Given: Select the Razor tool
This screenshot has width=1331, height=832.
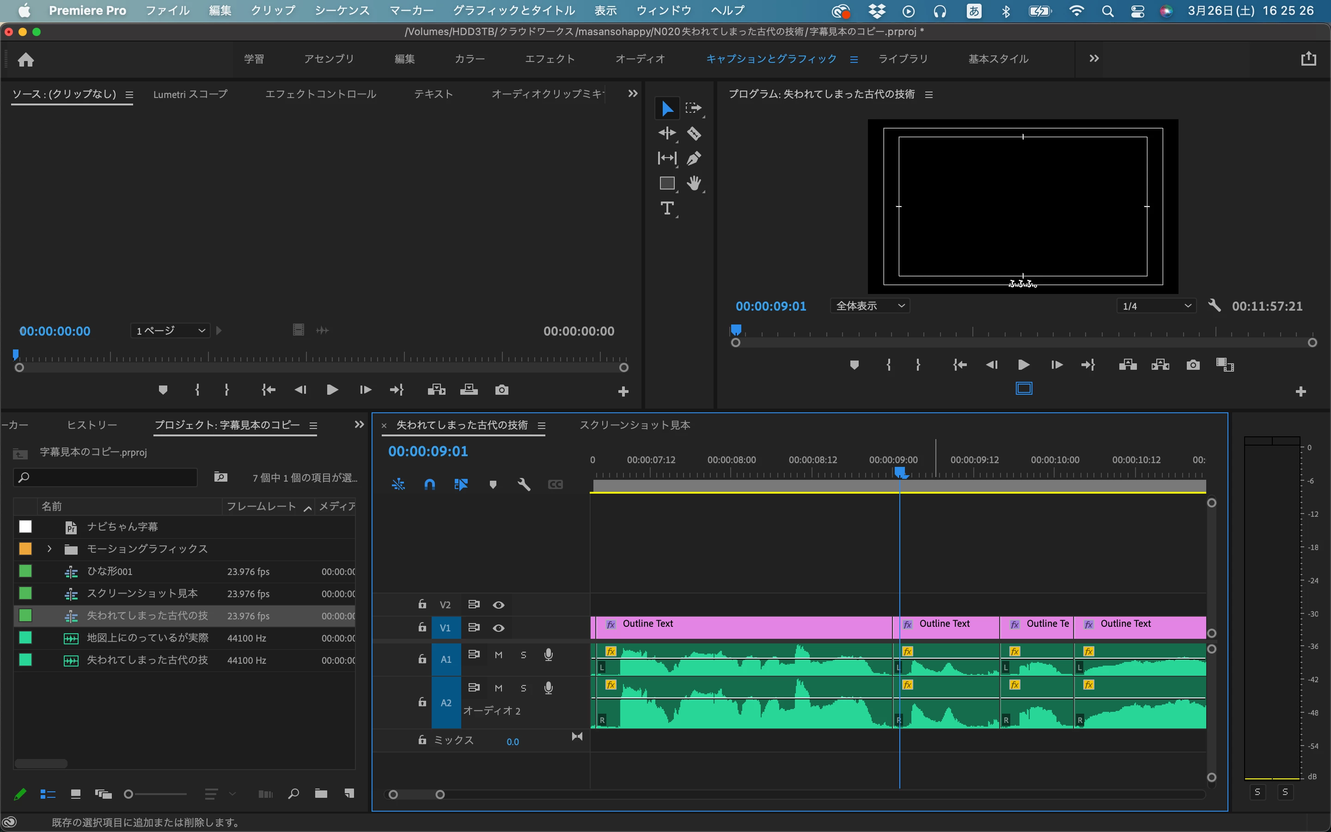Looking at the screenshot, I should [694, 133].
